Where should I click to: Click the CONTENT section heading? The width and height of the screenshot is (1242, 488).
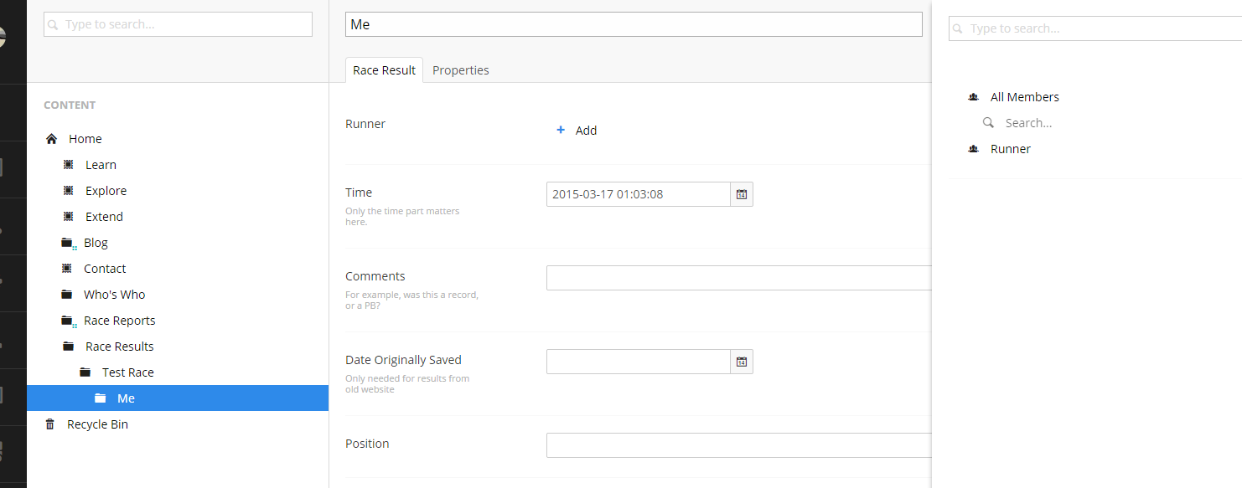coord(70,105)
